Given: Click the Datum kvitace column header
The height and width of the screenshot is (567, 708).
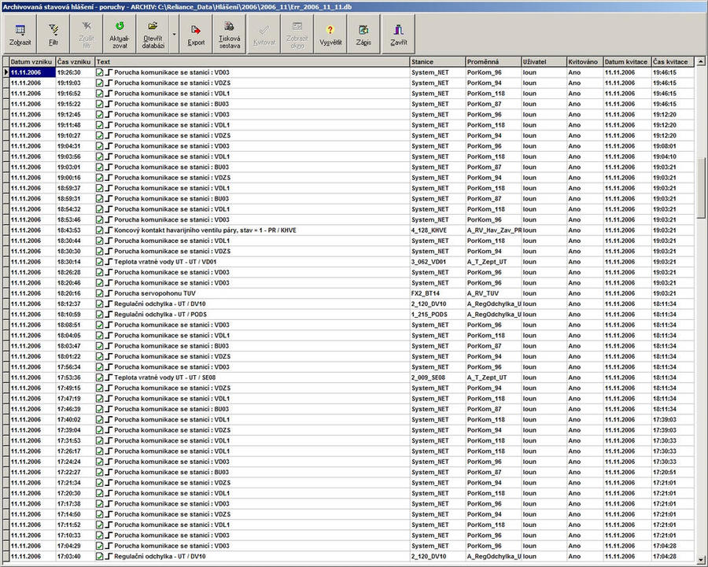Looking at the screenshot, I should point(627,62).
